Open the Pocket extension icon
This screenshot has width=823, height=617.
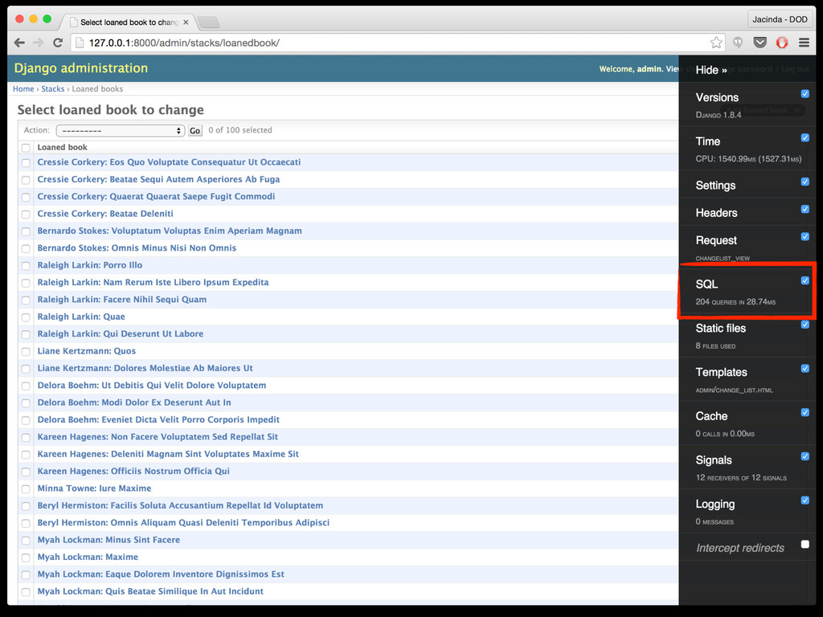point(760,43)
